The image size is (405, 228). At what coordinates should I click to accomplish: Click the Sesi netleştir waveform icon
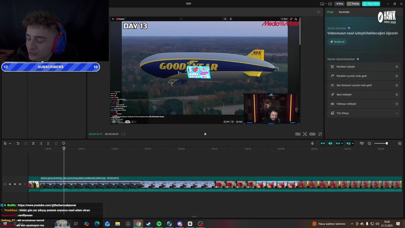pos(332,95)
